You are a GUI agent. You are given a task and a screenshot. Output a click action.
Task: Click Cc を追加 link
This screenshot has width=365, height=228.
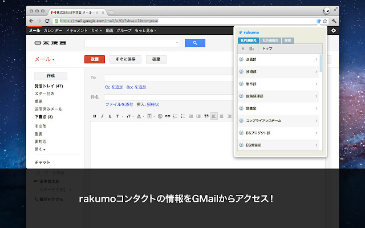tap(114, 87)
